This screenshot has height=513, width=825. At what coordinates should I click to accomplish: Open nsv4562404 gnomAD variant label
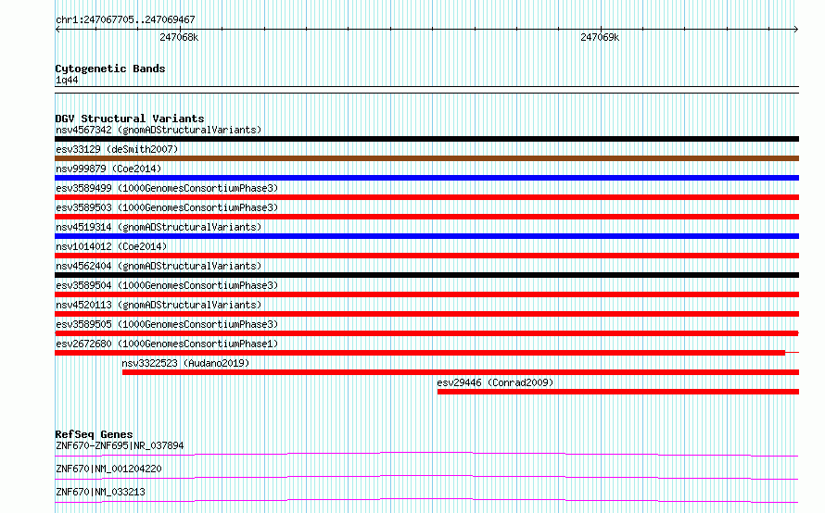pyautogui.click(x=159, y=266)
